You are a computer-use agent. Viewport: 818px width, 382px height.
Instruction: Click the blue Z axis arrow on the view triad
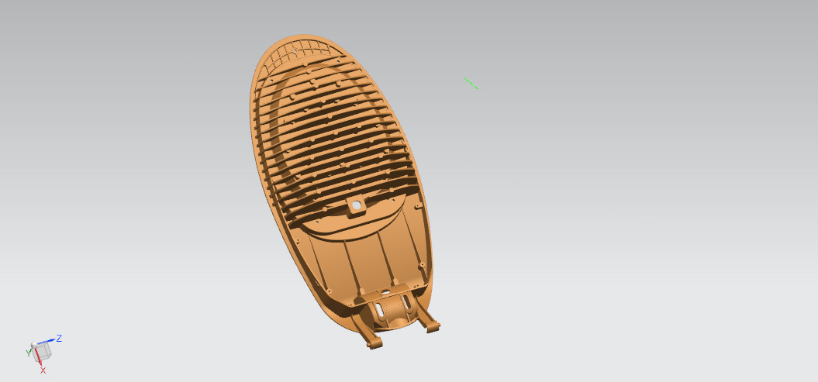click(x=50, y=341)
